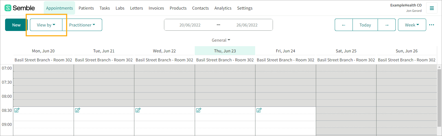Click the edit icon under Mon, Jun 20
The height and width of the screenshot is (136, 442).
tap(17, 110)
